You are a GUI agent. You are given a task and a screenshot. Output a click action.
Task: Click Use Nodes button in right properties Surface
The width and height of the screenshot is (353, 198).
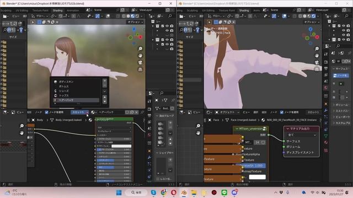click(341, 75)
